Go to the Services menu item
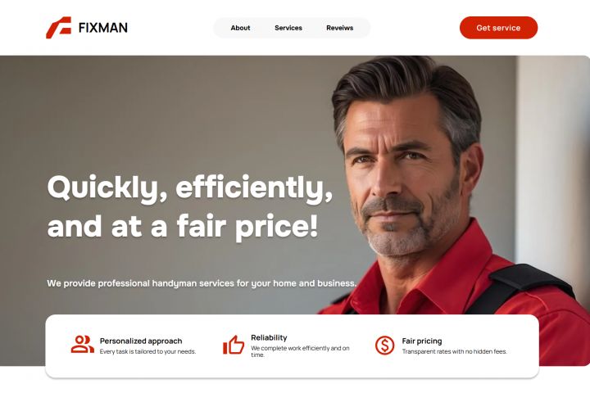This screenshot has width=590, height=393. click(x=288, y=28)
